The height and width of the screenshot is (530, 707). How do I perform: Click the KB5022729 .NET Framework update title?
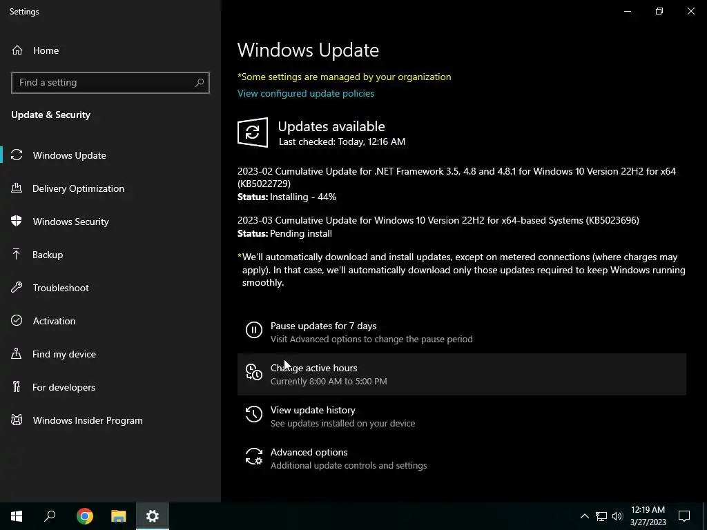point(457,177)
